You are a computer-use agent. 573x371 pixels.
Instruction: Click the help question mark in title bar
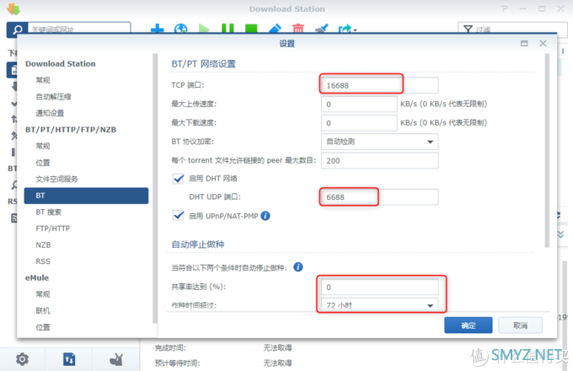pos(504,8)
